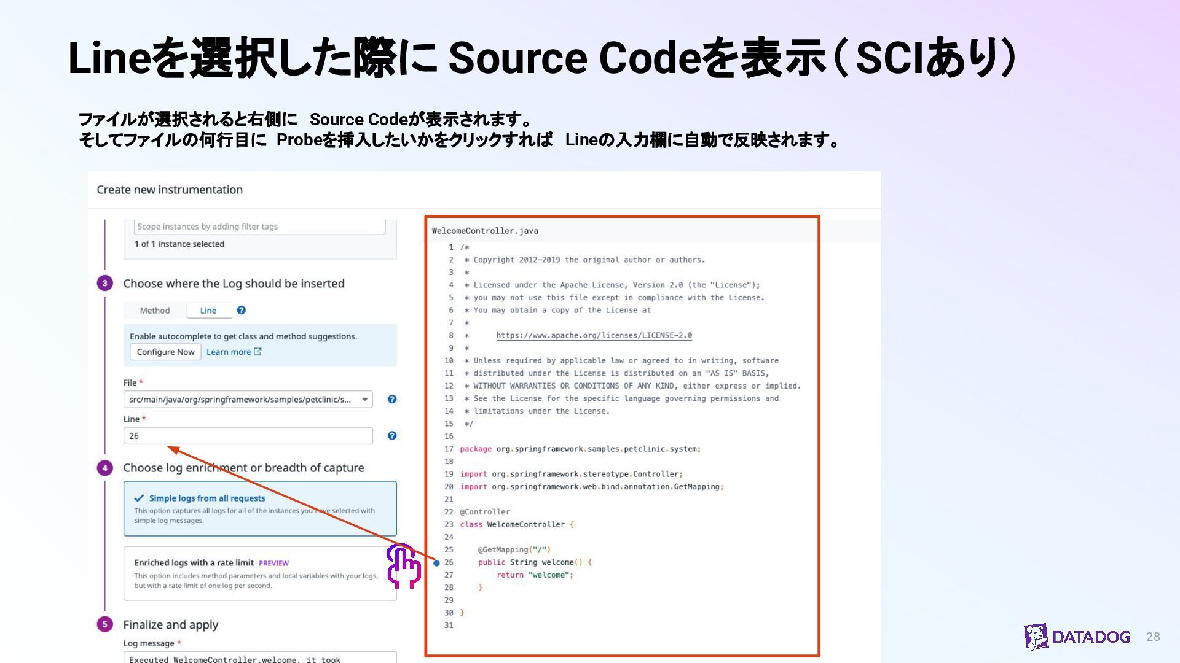Image resolution: width=1180 pixels, height=663 pixels.
Task: Click help icon beside Line input
Action: tap(392, 436)
